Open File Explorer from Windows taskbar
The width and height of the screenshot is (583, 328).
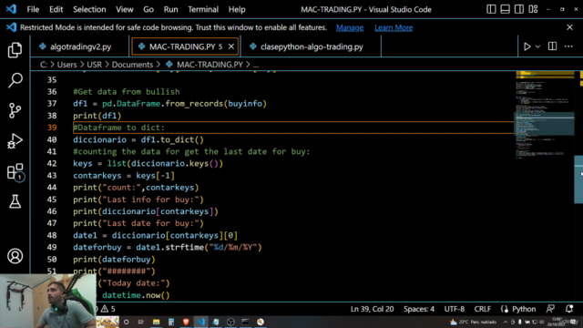pyautogui.click(x=156, y=322)
